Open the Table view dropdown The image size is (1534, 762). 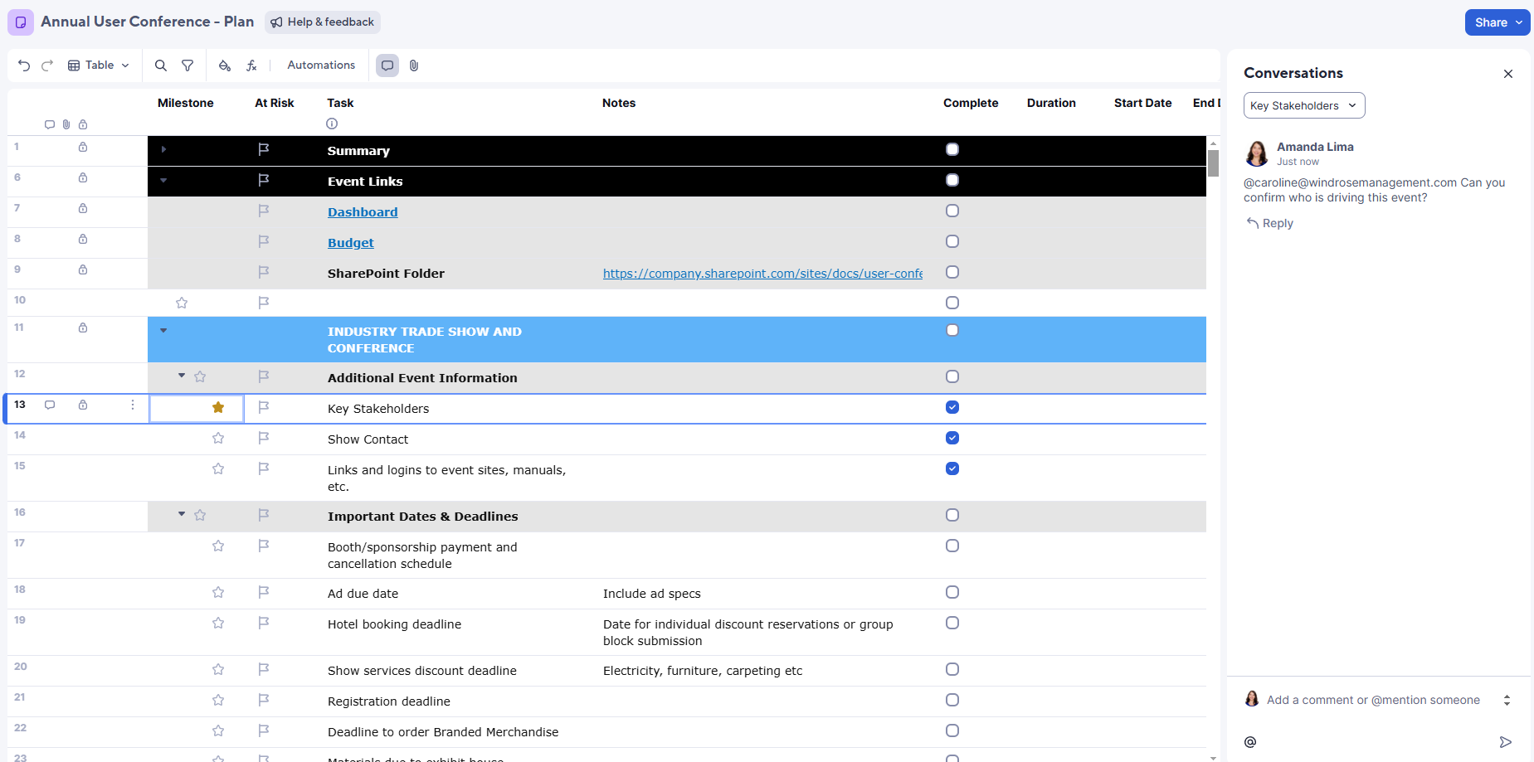[99, 66]
